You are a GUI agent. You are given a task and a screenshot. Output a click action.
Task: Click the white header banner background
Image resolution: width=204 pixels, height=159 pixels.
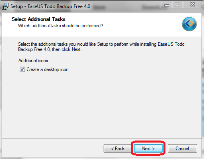coord(134,24)
